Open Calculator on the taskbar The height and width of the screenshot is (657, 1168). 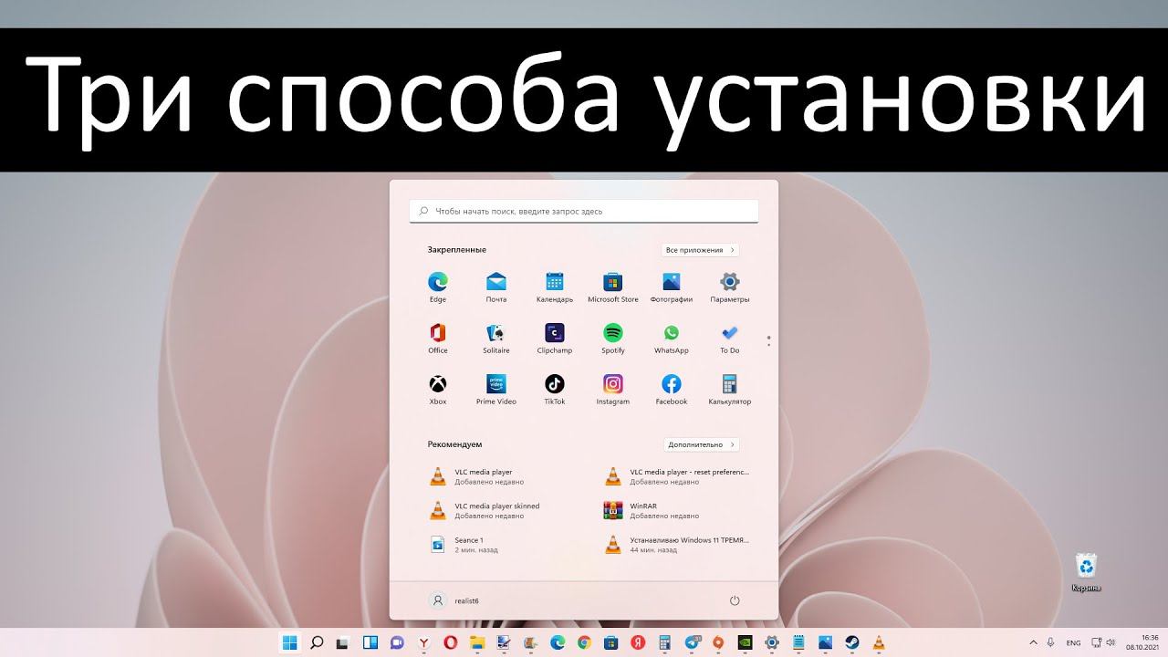tap(664, 642)
